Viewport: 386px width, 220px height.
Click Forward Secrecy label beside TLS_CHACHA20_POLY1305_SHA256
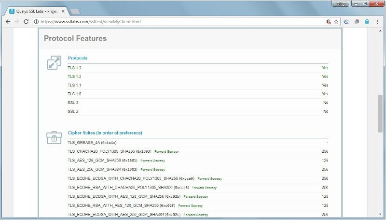tap(166, 152)
